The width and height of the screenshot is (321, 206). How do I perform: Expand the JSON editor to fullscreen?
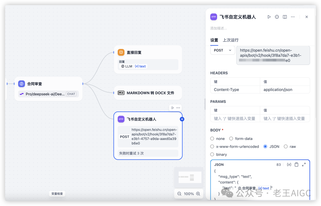pos(303,165)
